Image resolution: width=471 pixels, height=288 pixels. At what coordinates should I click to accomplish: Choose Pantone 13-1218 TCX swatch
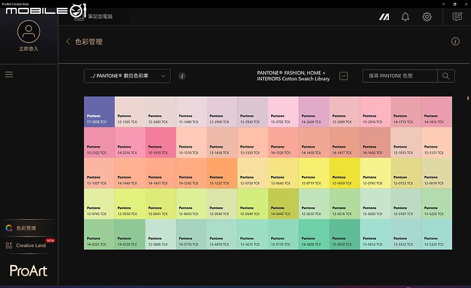191,142
